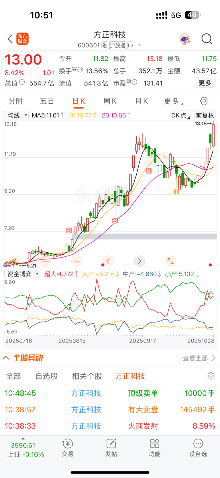Tap the 10:10.77 MA label
The width and height of the screenshot is (220, 478).
[83, 115]
